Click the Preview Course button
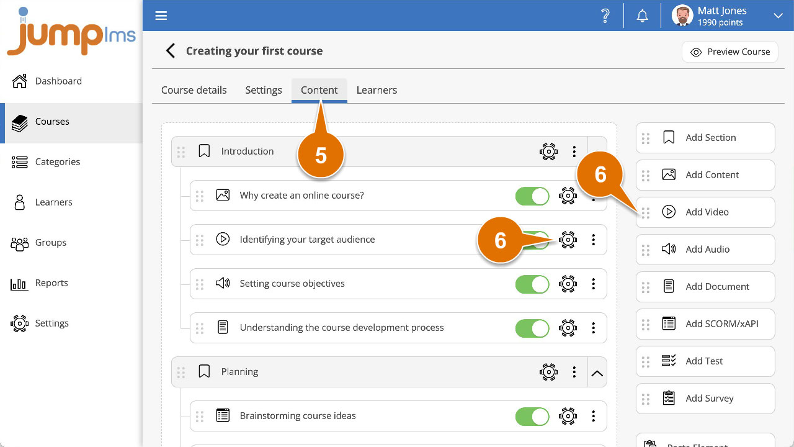The image size is (794, 447). point(730,52)
